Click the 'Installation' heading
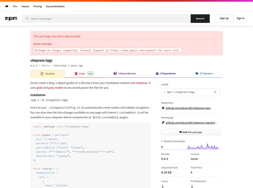253x188 pixels. click(38, 95)
